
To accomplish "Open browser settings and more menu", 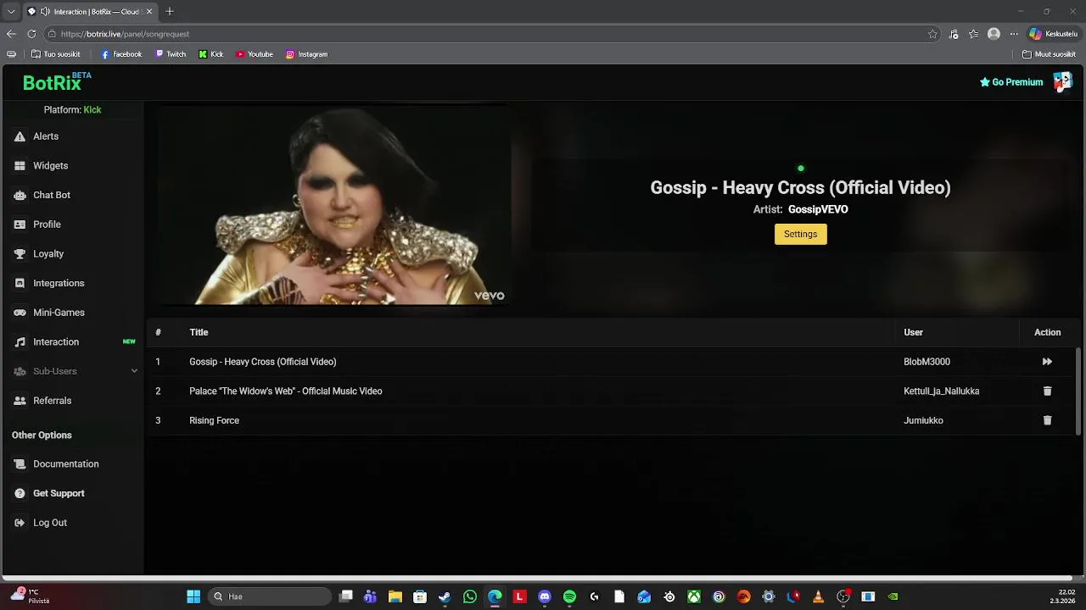I will (x=1014, y=34).
